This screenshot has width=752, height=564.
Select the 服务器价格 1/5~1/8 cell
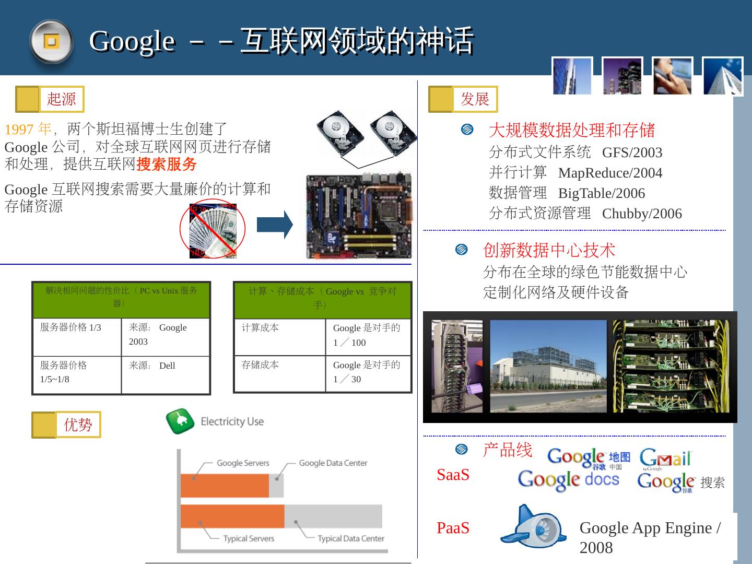tap(77, 375)
